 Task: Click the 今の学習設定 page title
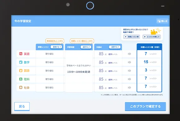(x=23, y=21)
